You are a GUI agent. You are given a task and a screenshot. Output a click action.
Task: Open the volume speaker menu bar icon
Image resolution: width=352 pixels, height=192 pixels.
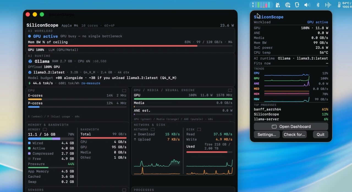click(307, 5)
